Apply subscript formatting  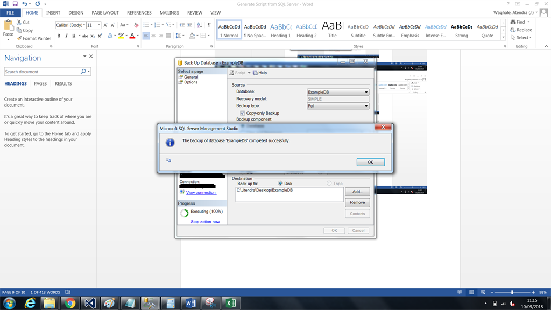93,36
